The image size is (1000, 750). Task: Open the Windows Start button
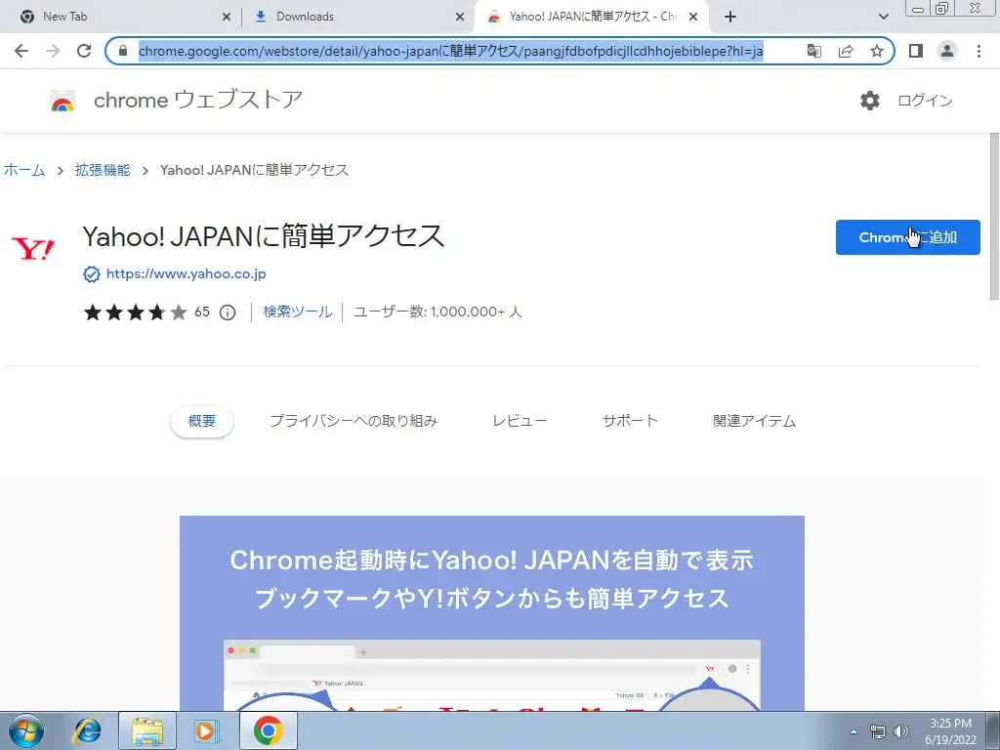pyautogui.click(x=26, y=730)
